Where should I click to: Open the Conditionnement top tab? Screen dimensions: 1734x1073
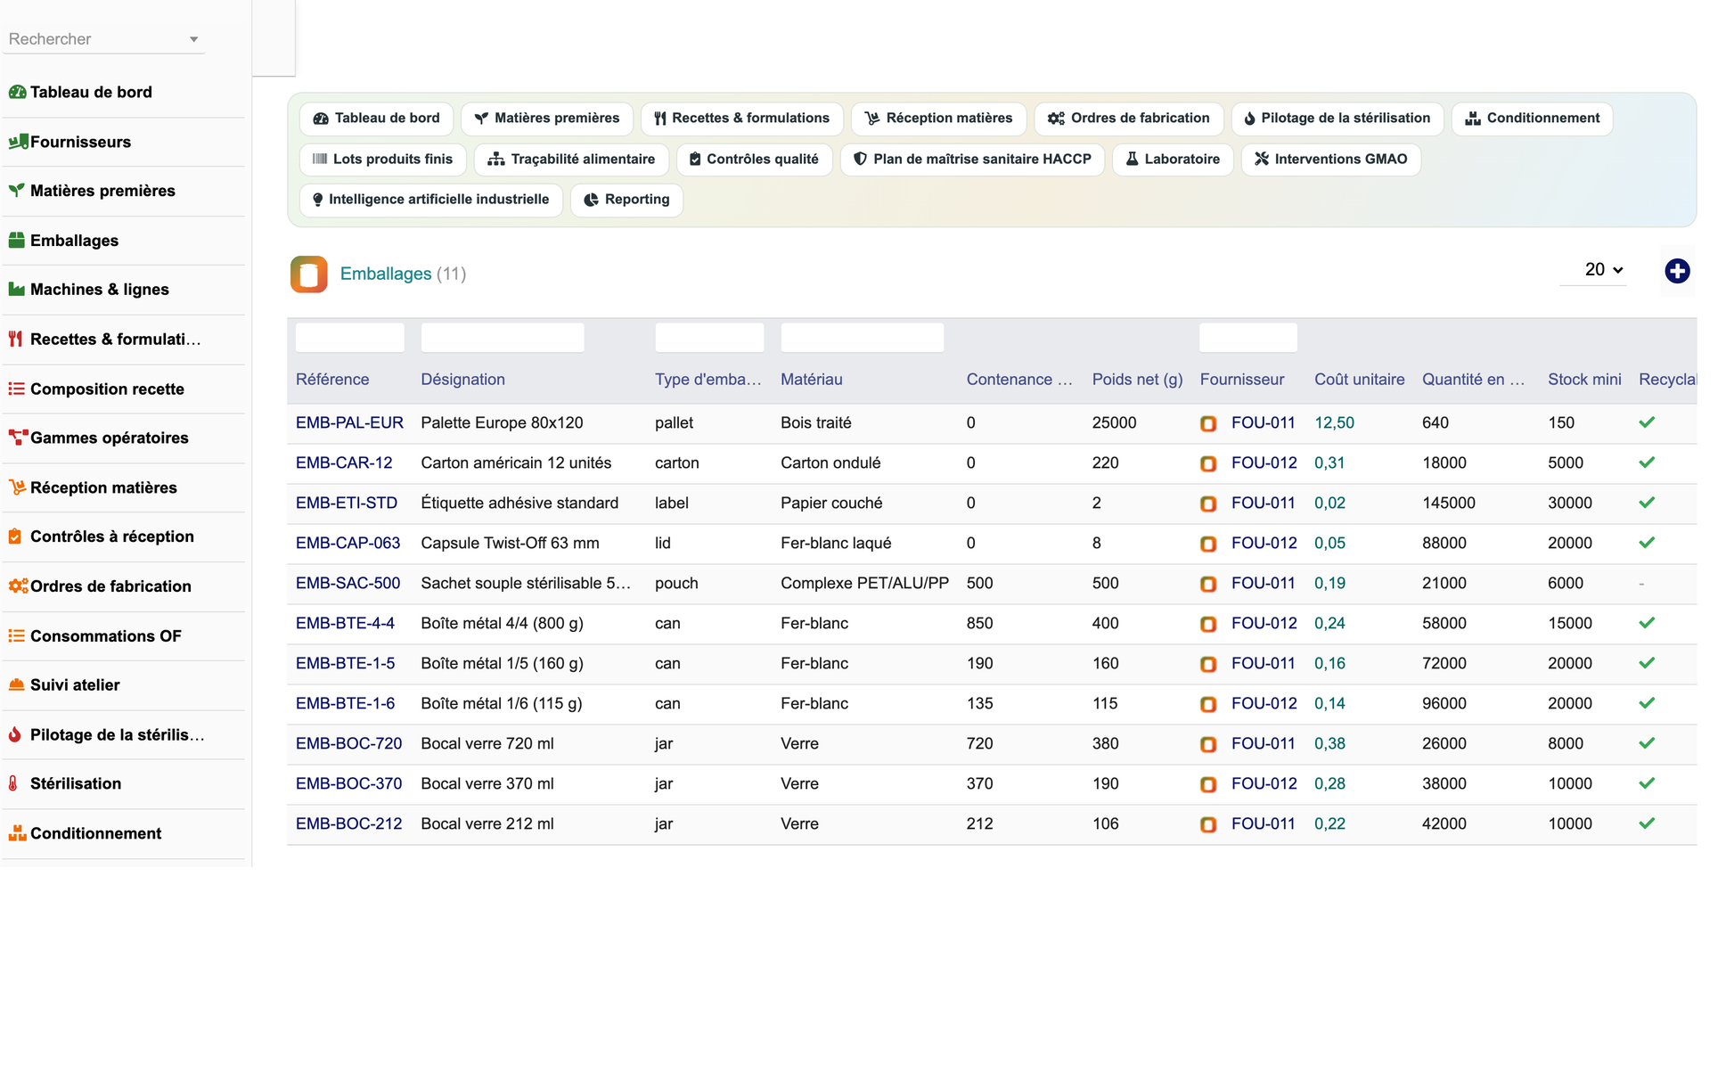pos(1532,119)
